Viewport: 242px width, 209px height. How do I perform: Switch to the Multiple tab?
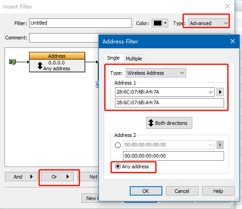(134, 59)
